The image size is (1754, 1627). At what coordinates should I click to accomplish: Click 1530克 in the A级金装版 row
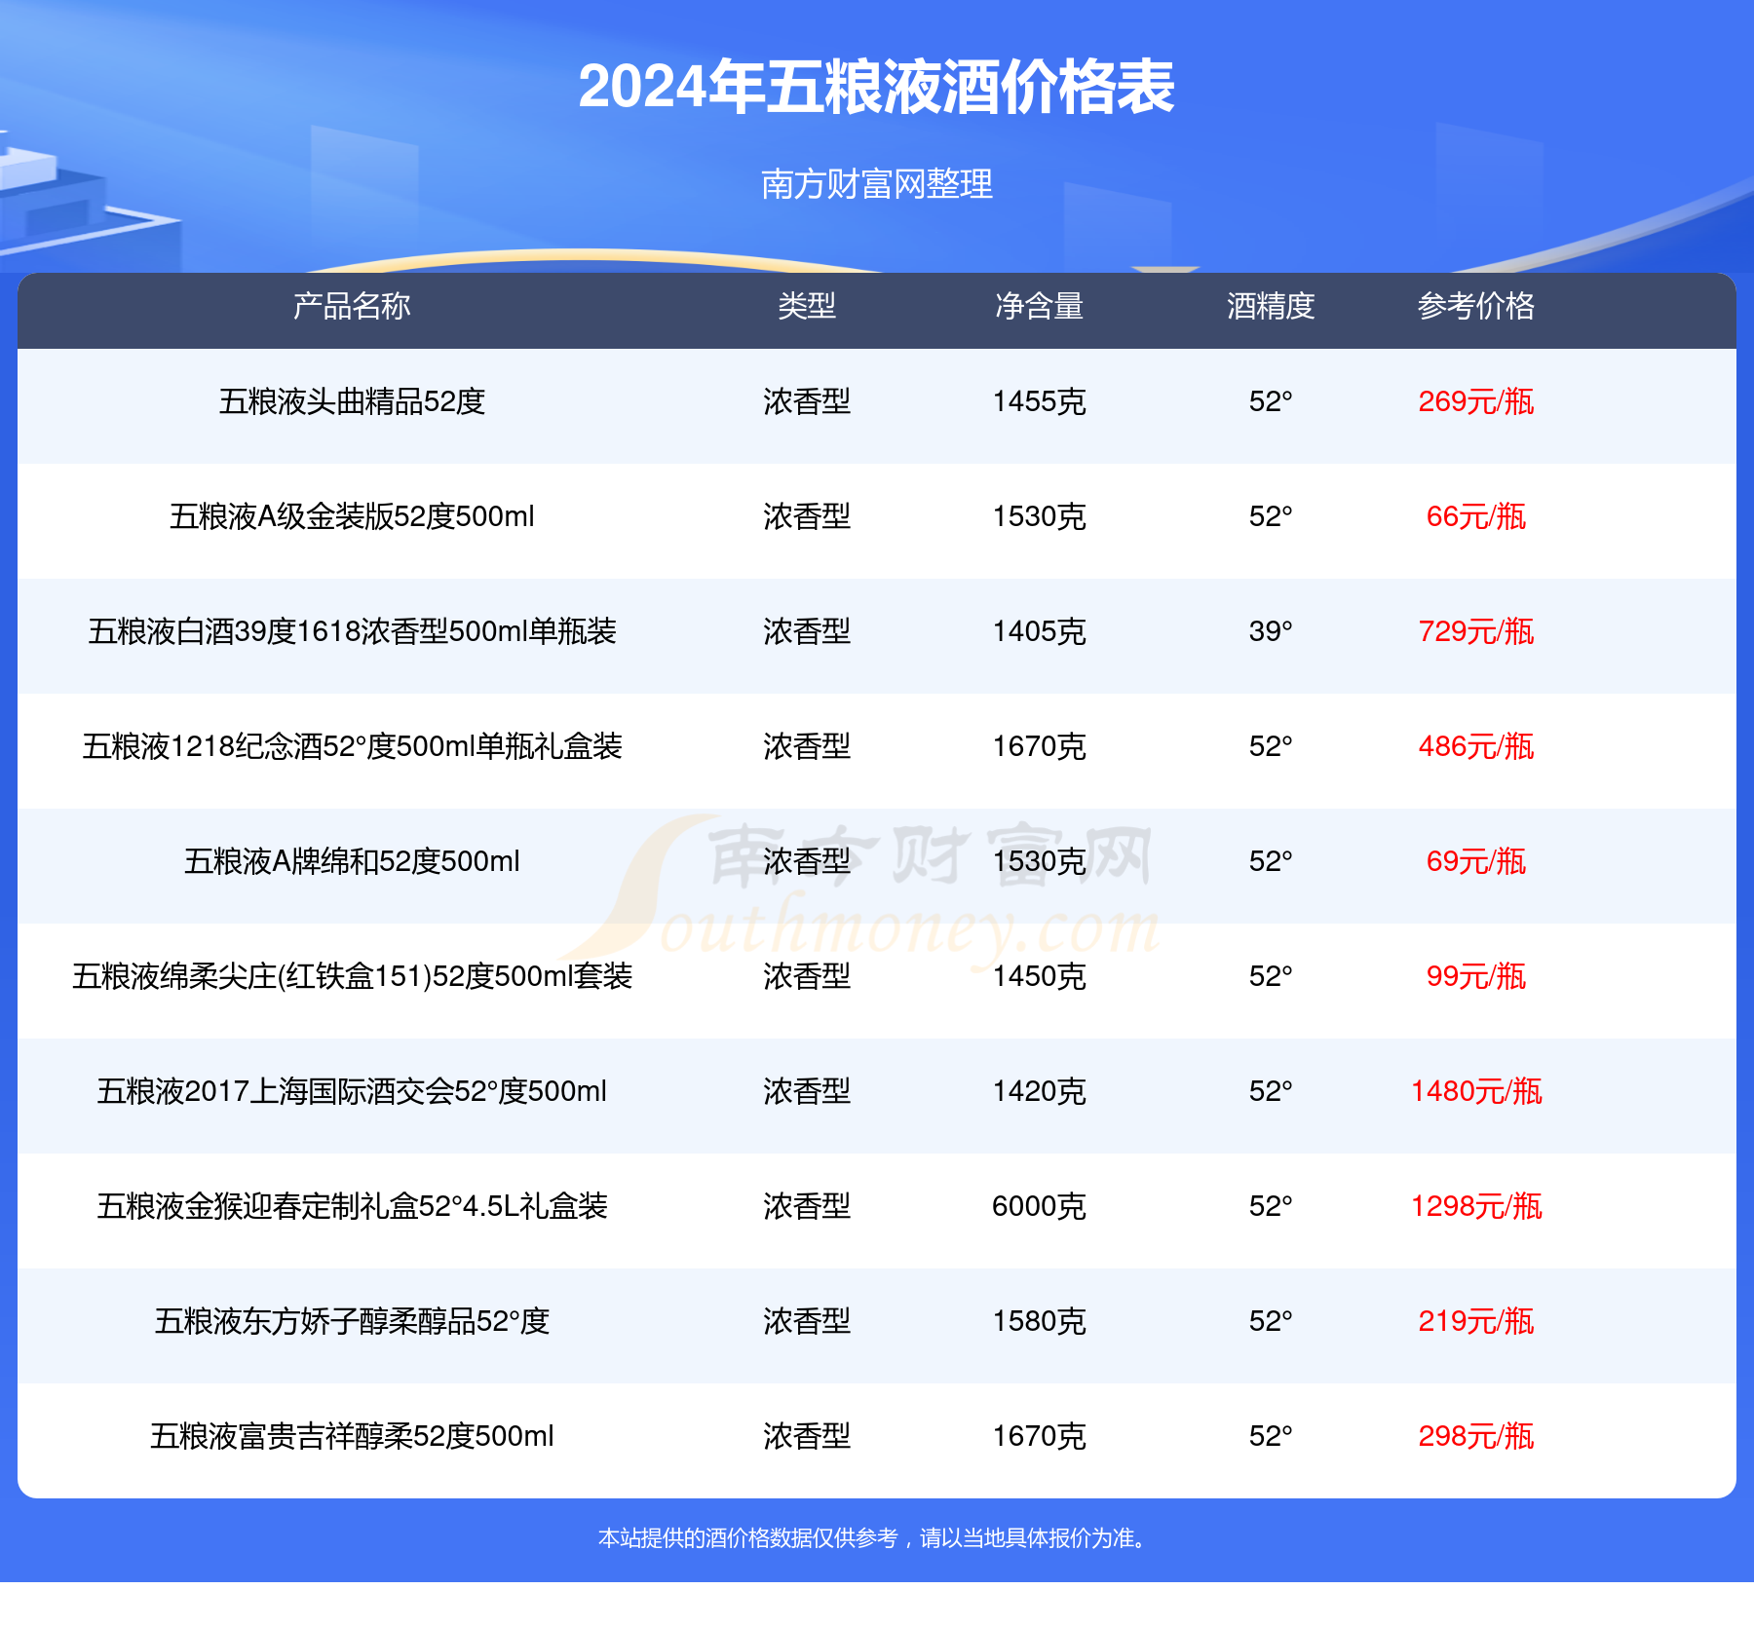pyautogui.click(x=1039, y=516)
